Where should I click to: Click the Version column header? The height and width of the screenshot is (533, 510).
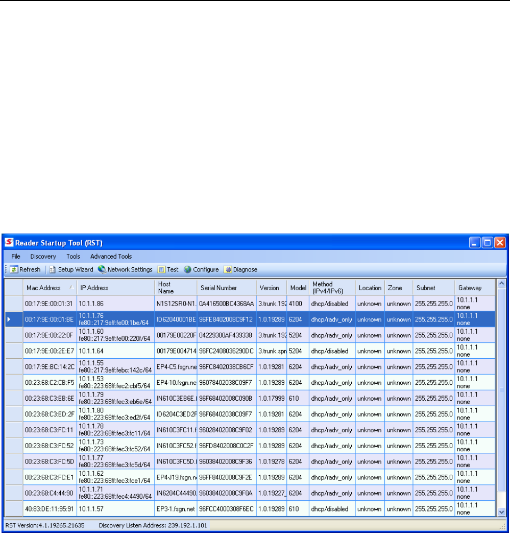(272, 288)
